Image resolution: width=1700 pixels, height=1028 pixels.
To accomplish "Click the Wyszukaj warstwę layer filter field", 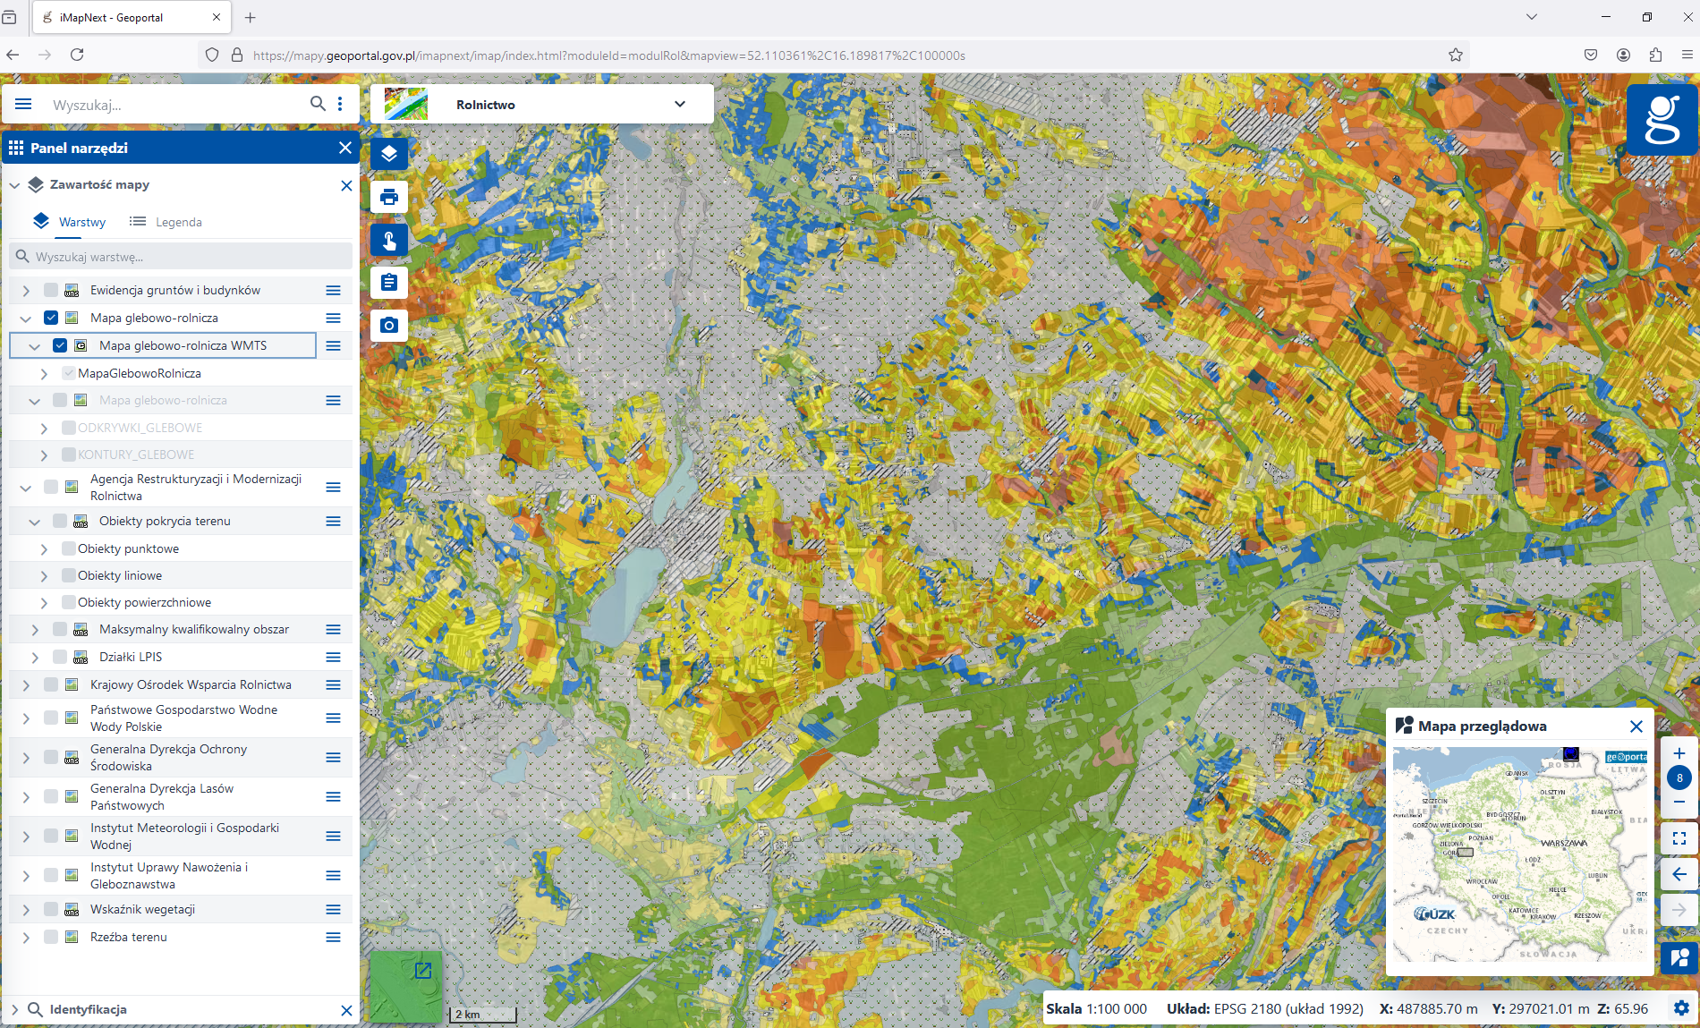I will (181, 257).
